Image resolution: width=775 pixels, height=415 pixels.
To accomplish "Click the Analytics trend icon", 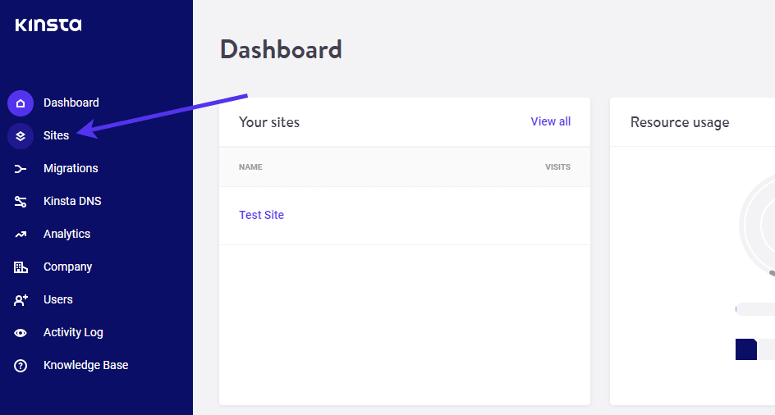I will tap(21, 235).
